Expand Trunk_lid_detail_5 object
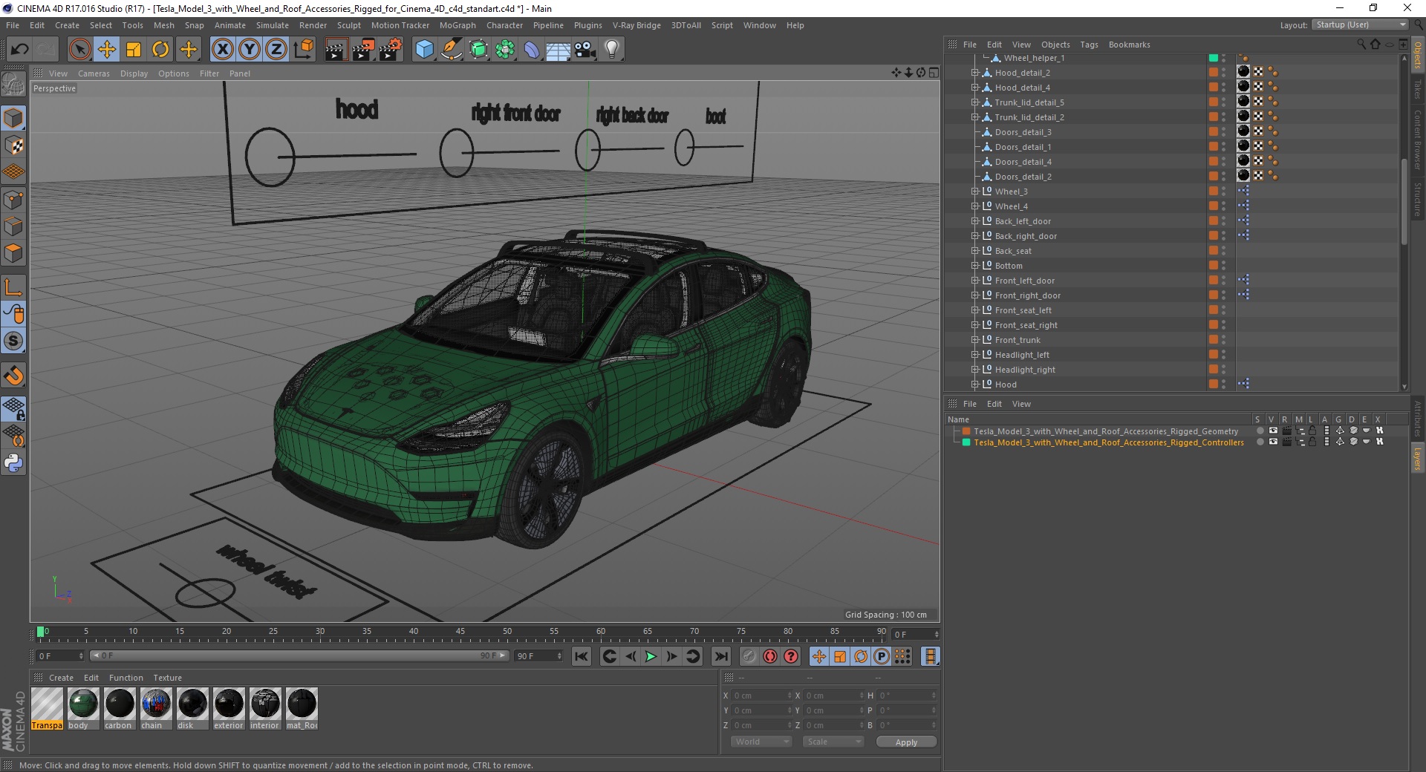The height and width of the screenshot is (772, 1426). (975, 102)
